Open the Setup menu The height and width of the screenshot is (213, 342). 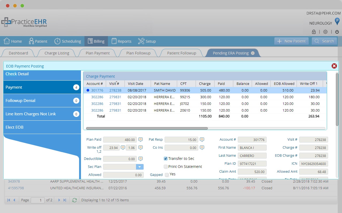(x=147, y=41)
